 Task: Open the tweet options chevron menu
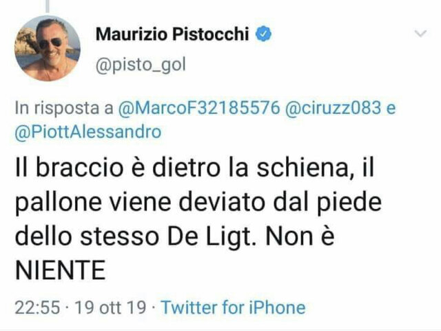[x=421, y=34]
